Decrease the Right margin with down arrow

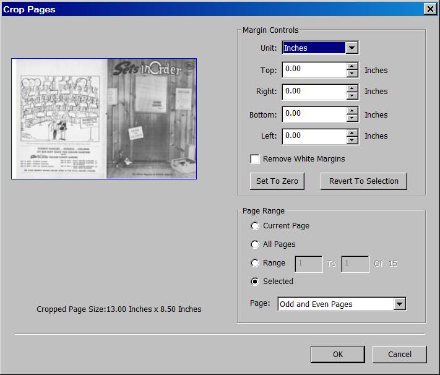point(352,96)
